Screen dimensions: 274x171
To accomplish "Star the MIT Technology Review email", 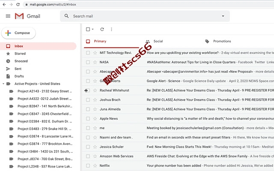I will point(95,53).
